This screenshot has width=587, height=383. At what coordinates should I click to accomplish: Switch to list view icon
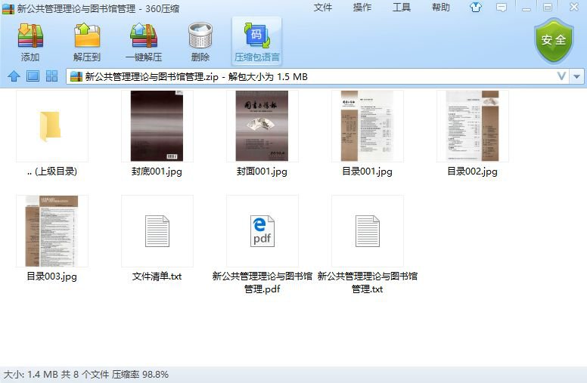pos(33,76)
